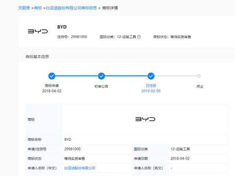Viewport: 235px width, 176px height.
Task: Click the BYD logo thumbnail in header
Action: [38, 31]
